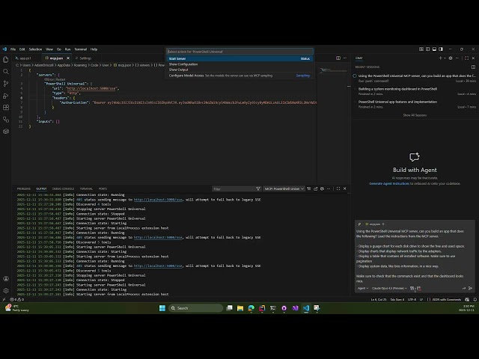Click the Tab Size indicator in status bar
This screenshot has width=479, height=359.
[x=397, y=299]
